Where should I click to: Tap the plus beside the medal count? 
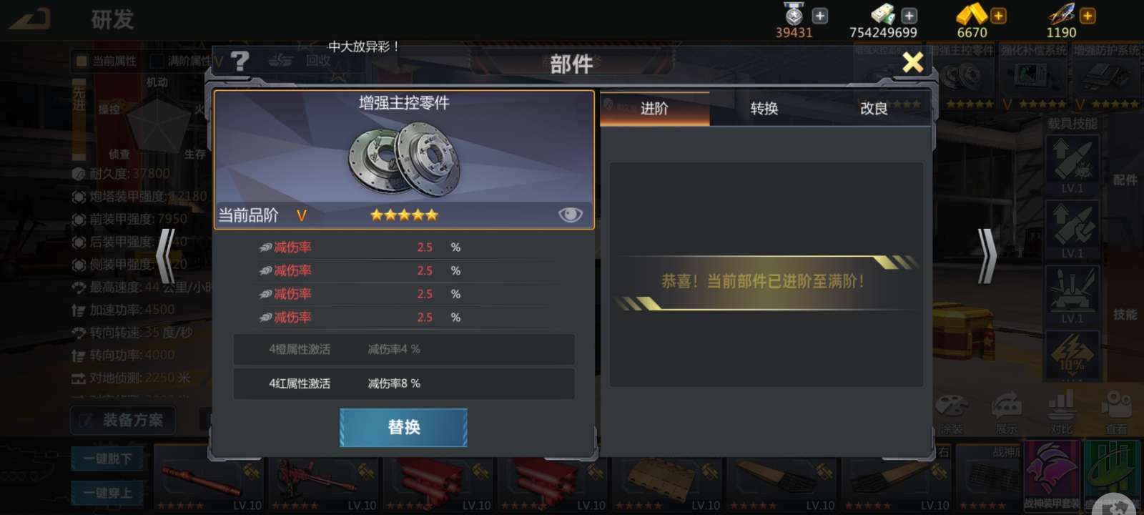(820, 15)
